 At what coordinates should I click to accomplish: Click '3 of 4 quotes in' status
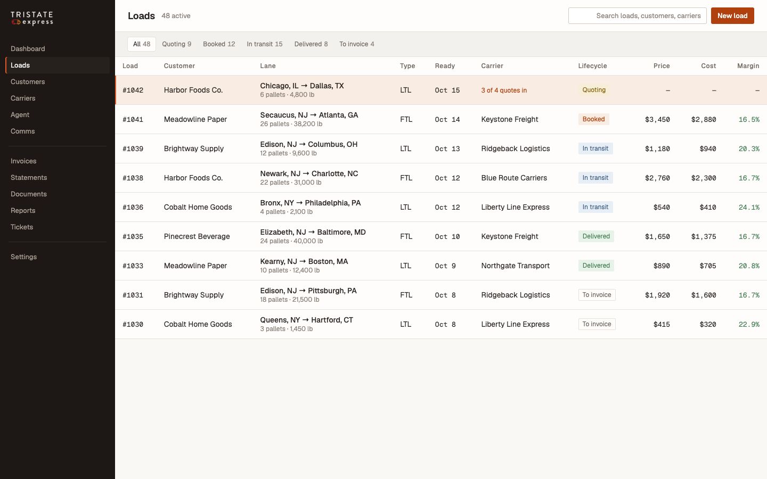[504, 90]
